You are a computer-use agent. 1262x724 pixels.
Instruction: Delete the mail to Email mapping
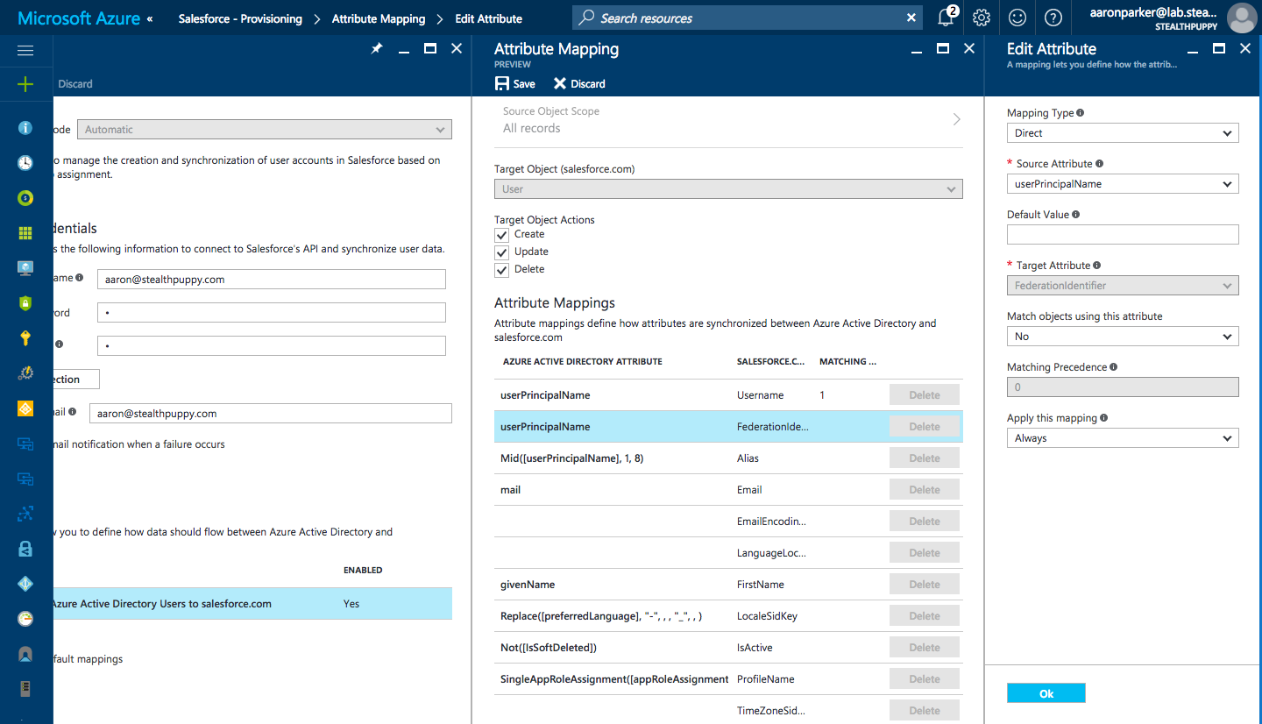point(925,490)
